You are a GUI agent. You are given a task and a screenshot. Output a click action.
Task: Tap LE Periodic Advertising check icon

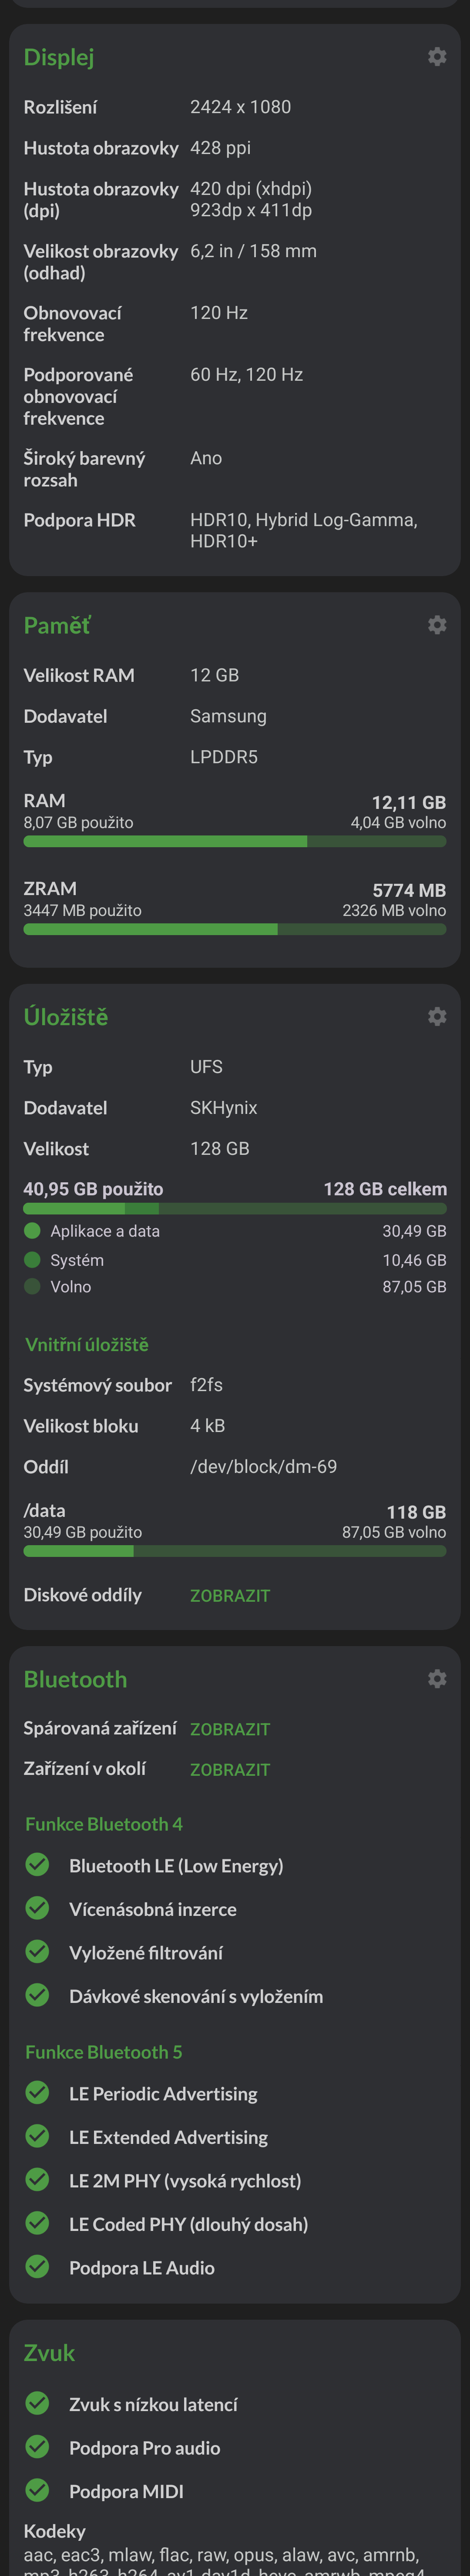tap(37, 2093)
